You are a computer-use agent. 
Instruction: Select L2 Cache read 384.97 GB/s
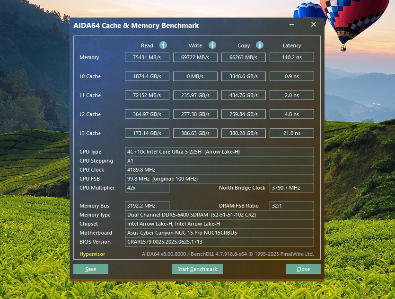pyautogui.click(x=147, y=114)
